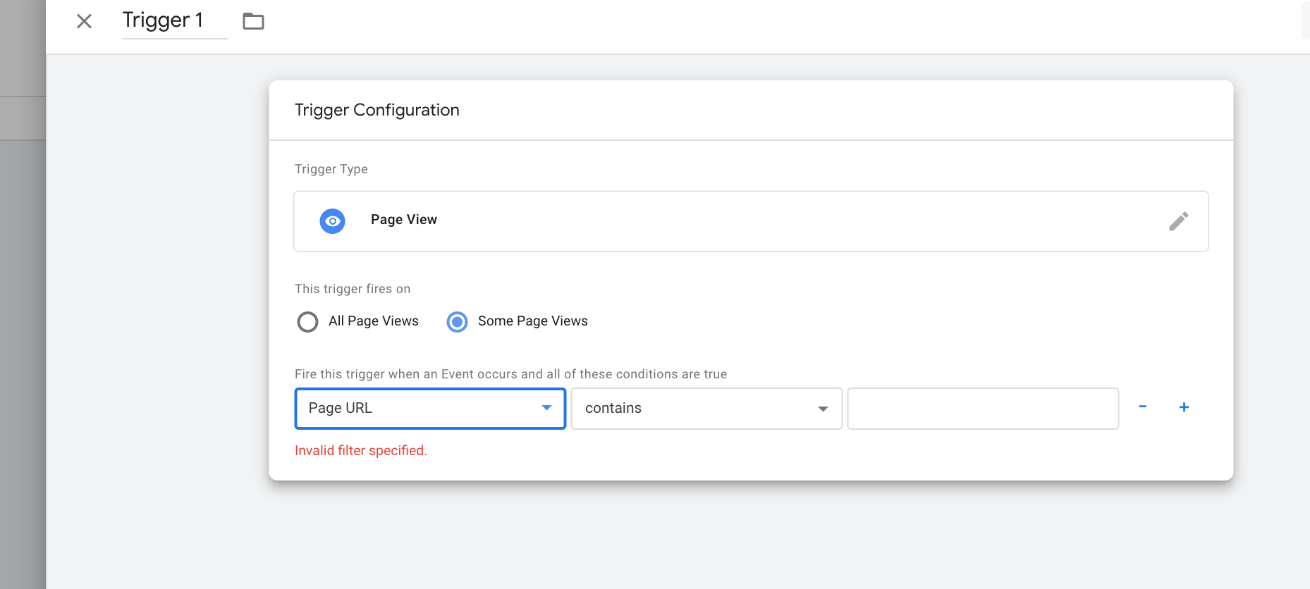Remove the condition row with the minus icon
Viewport: 1310px width, 589px height.
click(1142, 407)
